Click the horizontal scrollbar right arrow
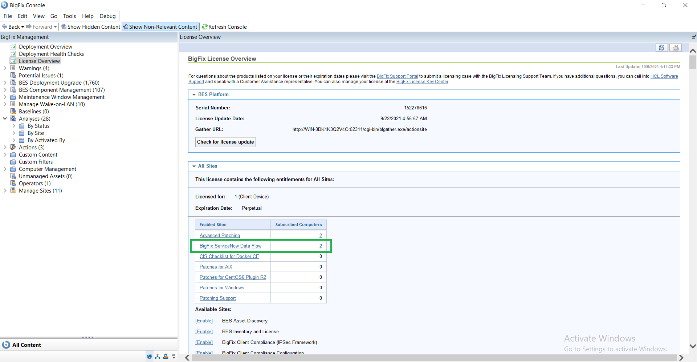 point(681,358)
